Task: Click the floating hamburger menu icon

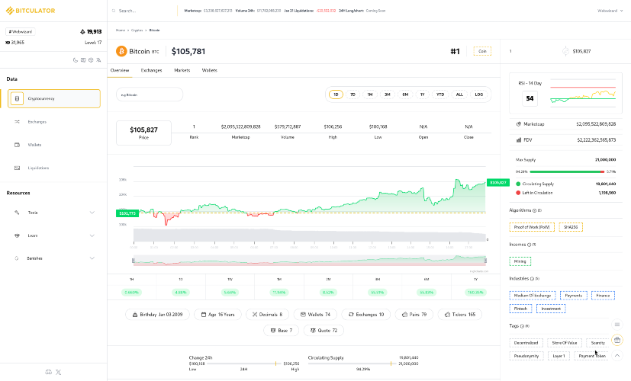Action: 617,325
